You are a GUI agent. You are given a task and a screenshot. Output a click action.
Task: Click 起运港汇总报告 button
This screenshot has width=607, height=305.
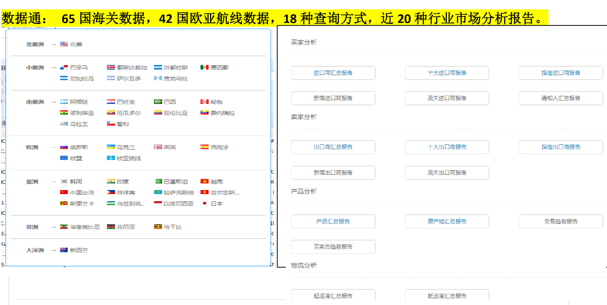333,295
